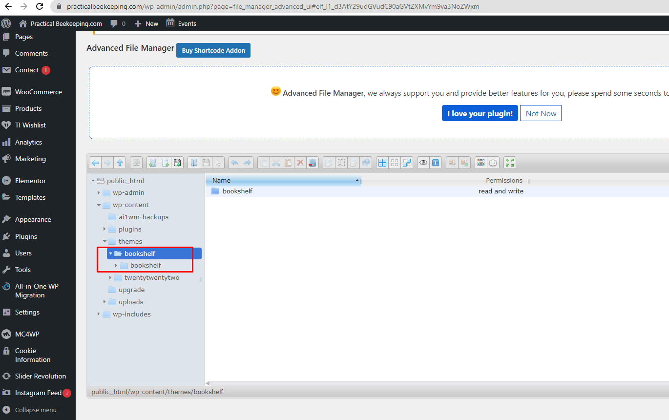Create a new folder from the toolbar
669x420 pixels.
click(x=152, y=163)
